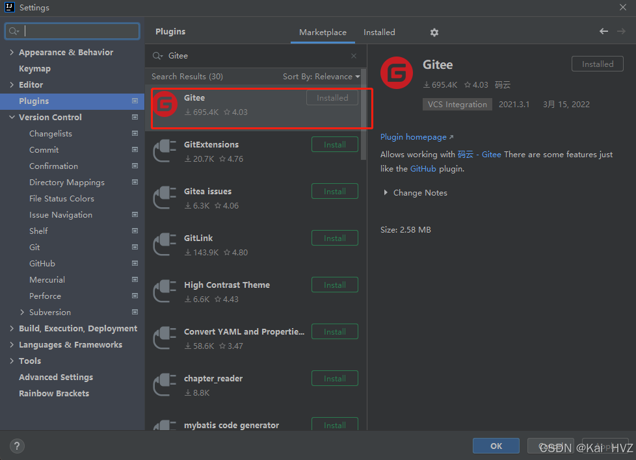Click the plugin list vertical scrollbar
636x460 pixels.
click(x=364, y=114)
